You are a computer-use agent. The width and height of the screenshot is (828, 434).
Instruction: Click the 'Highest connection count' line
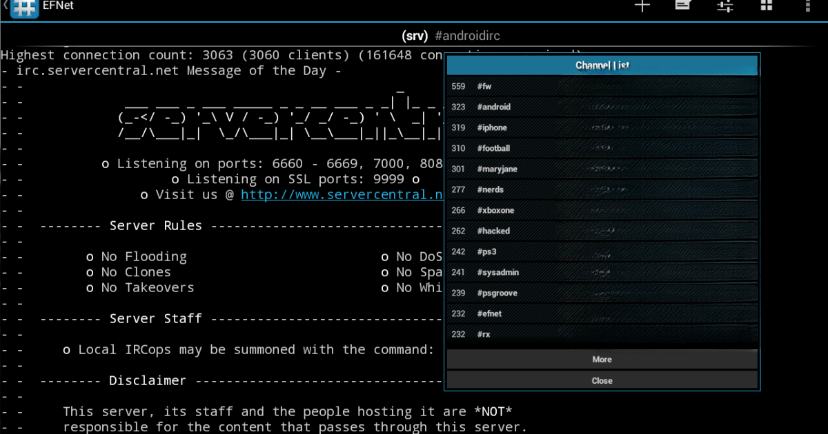click(x=222, y=55)
